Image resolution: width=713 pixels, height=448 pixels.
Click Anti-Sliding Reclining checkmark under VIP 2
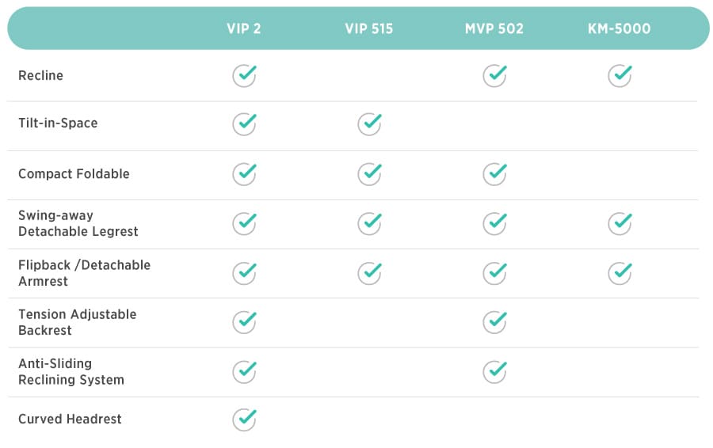click(x=245, y=372)
